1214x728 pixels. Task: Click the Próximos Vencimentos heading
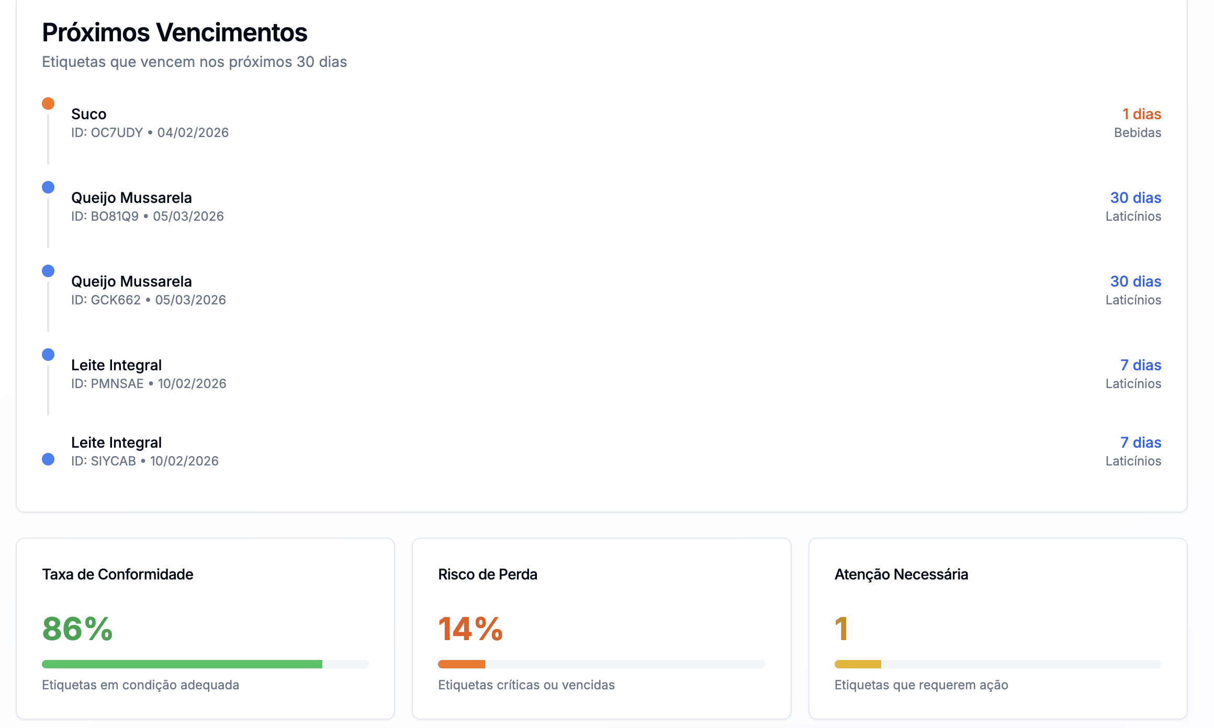pyautogui.click(x=175, y=32)
